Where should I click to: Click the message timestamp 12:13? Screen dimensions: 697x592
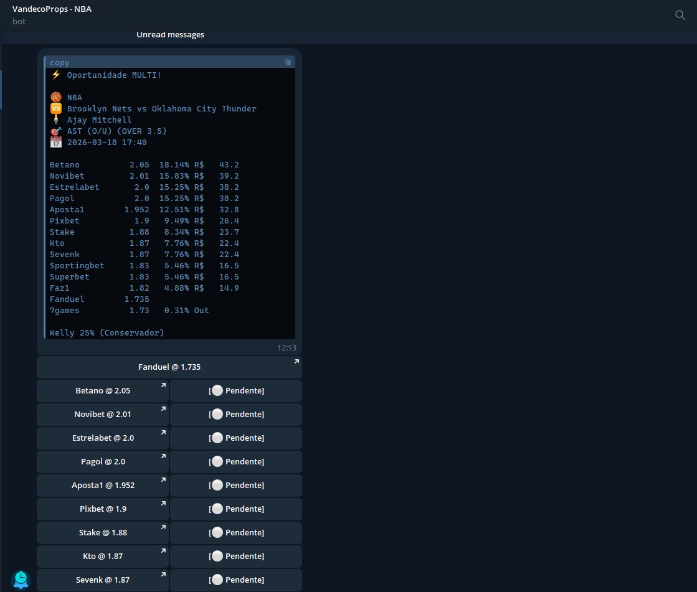pos(287,348)
